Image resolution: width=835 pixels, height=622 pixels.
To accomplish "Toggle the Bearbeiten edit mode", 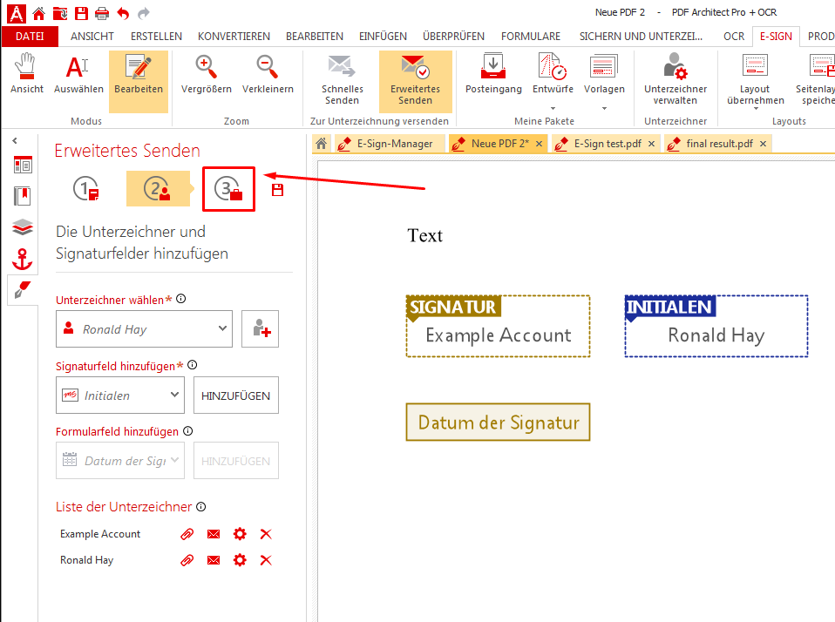I will click(x=139, y=81).
